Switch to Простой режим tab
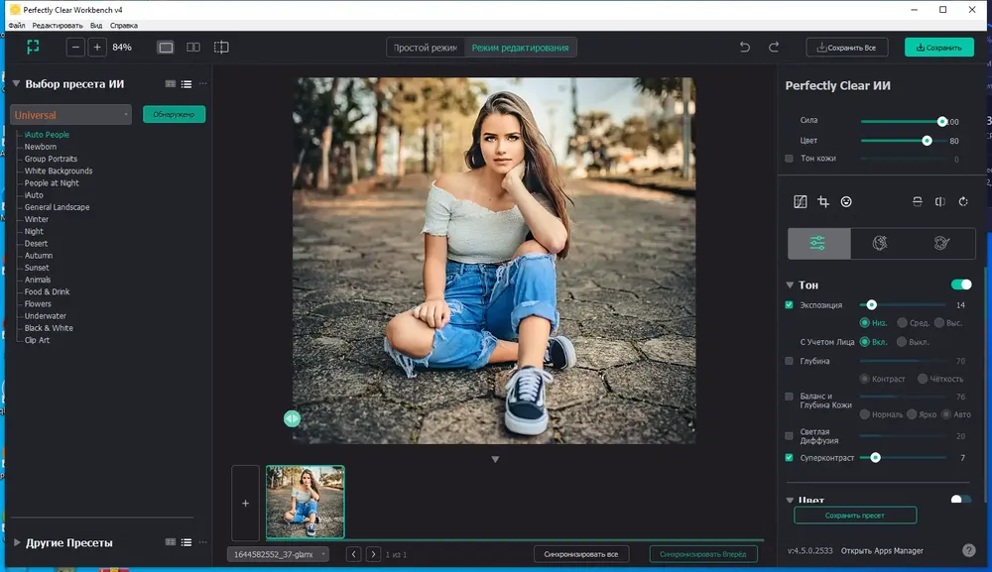 [x=426, y=48]
